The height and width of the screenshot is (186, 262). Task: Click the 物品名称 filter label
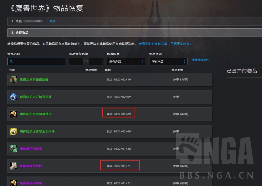coord(14,54)
